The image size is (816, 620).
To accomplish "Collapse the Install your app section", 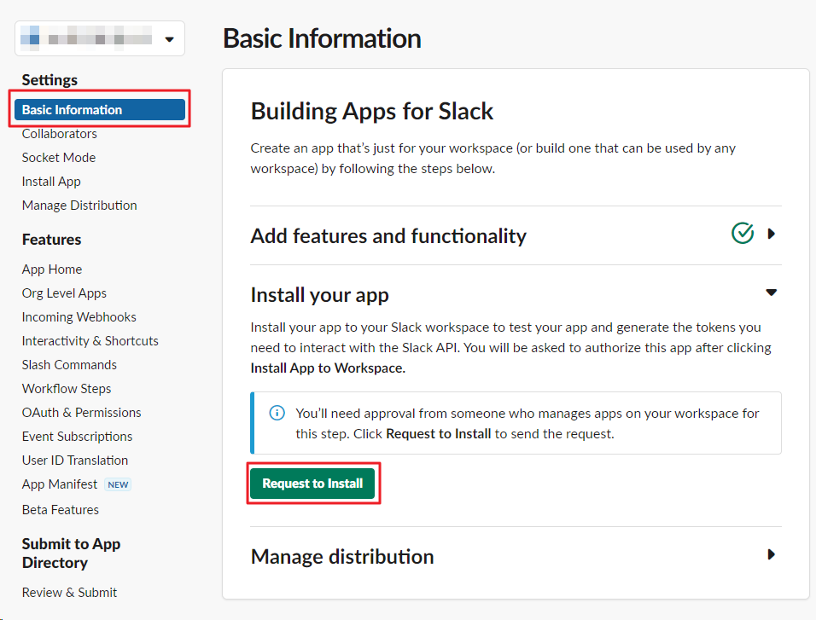I will 772,293.
